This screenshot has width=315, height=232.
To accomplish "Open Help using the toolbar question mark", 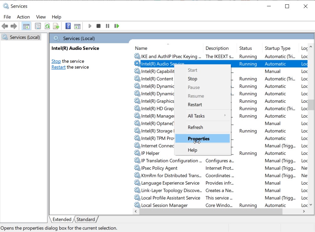I will 68,26.
